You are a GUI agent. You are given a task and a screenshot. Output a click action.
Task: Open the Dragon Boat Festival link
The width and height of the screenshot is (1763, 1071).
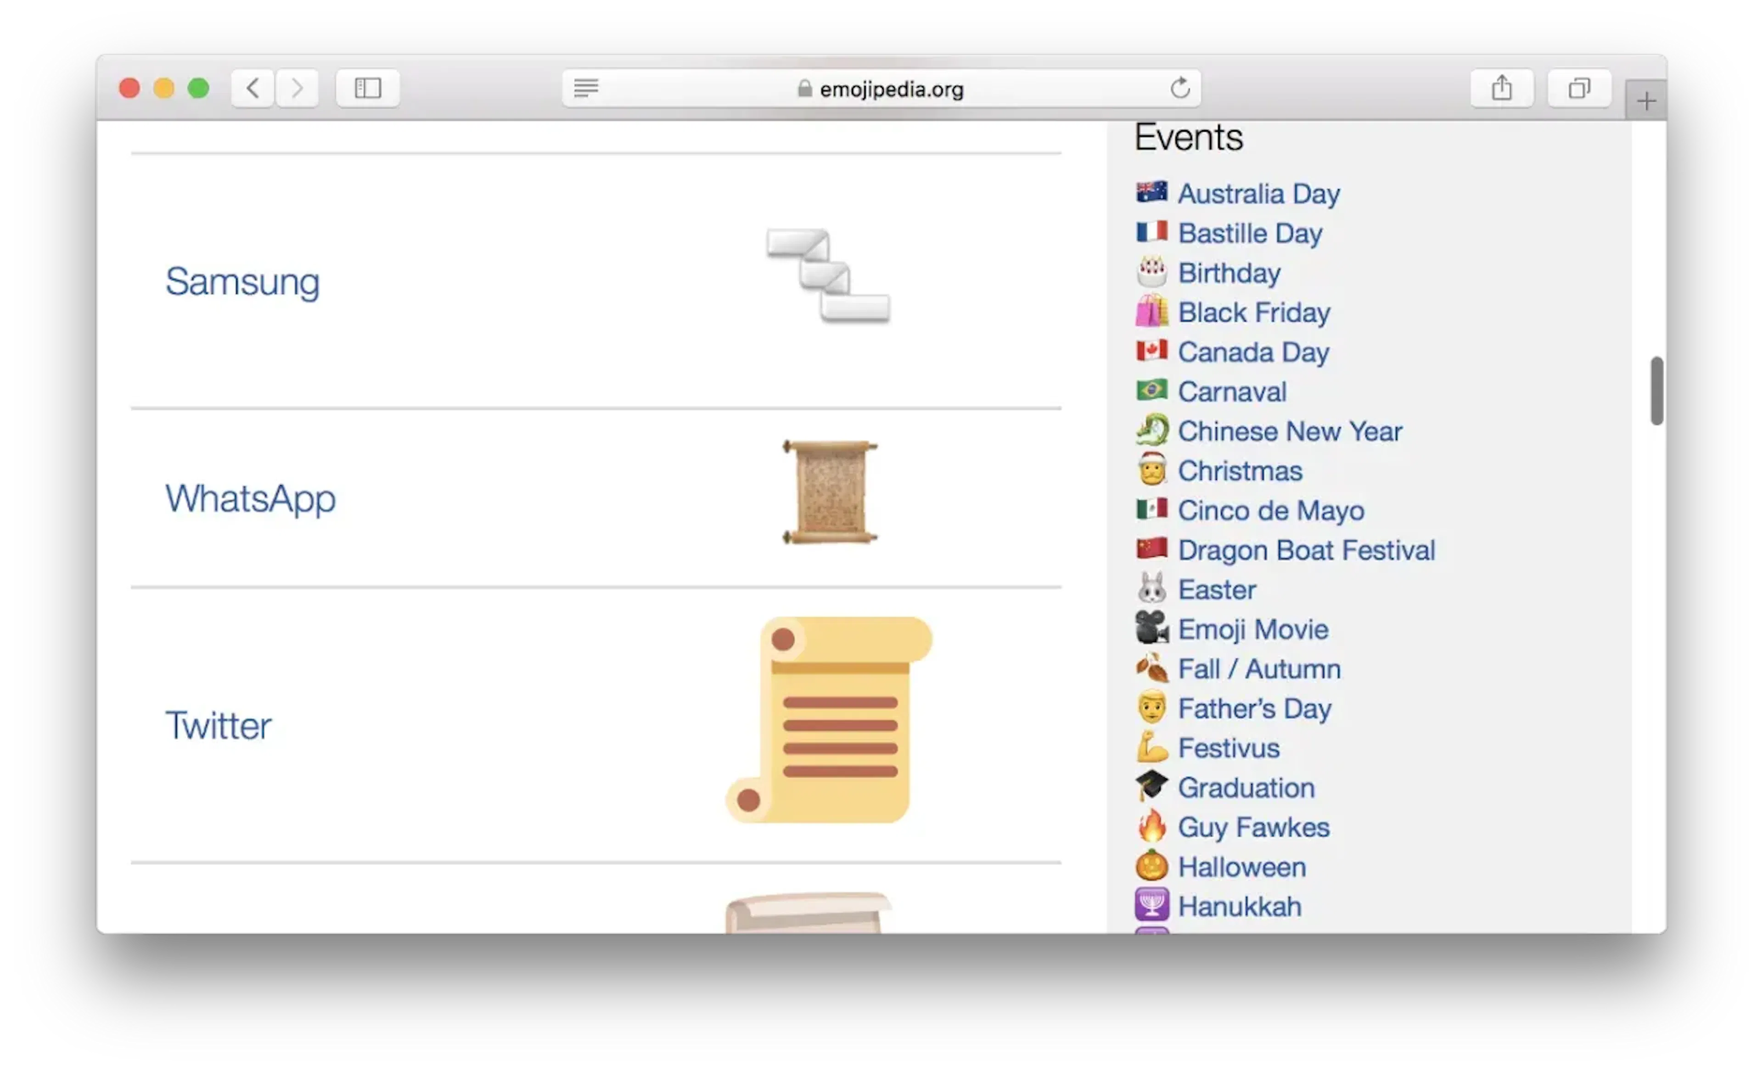(1306, 550)
